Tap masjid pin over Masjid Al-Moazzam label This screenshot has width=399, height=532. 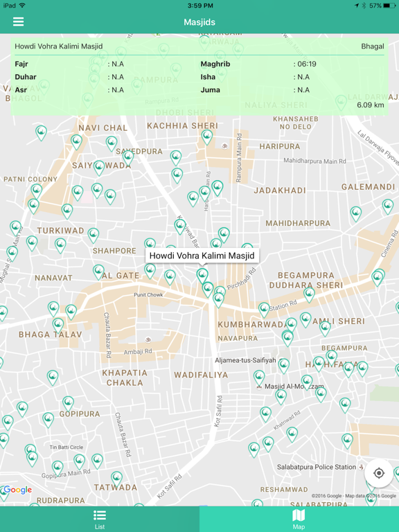pyautogui.click(x=307, y=382)
